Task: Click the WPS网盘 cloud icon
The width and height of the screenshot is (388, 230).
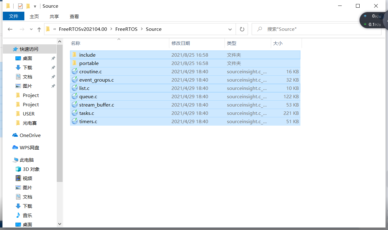Action: pyautogui.click(x=15, y=147)
